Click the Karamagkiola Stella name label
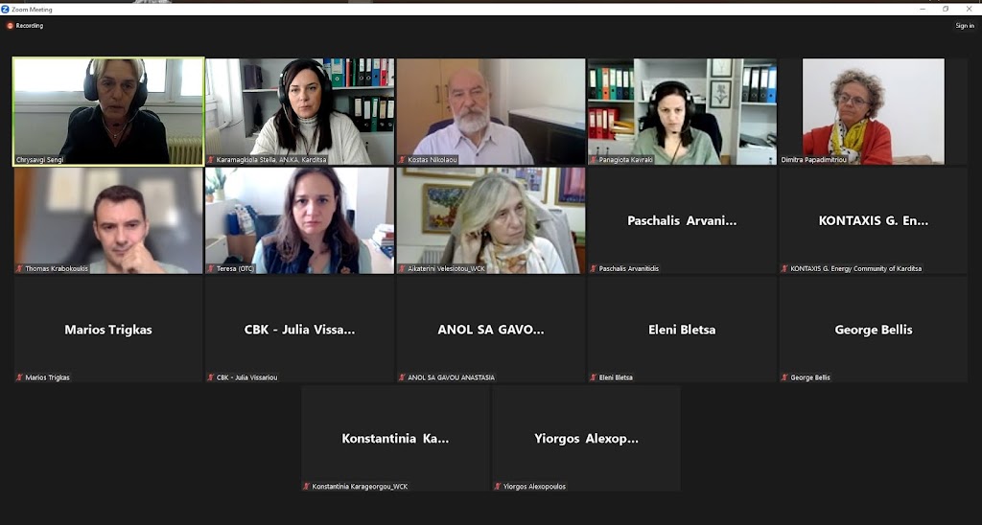Screen dimensions: 982x525 point(271,160)
